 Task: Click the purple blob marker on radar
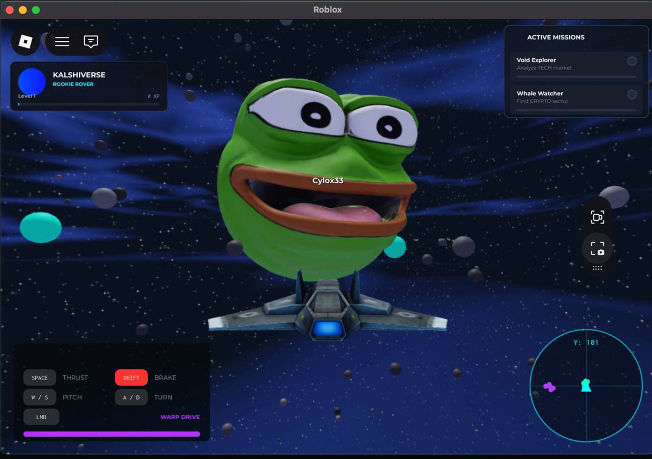tap(549, 387)
